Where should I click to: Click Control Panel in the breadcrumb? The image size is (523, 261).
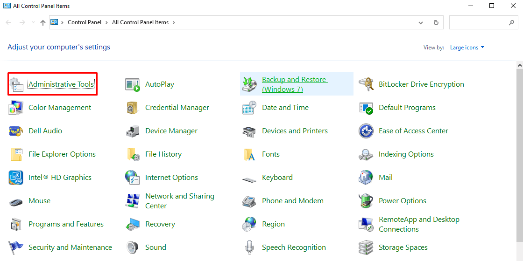pyautogui.click(x=85, y=23)
